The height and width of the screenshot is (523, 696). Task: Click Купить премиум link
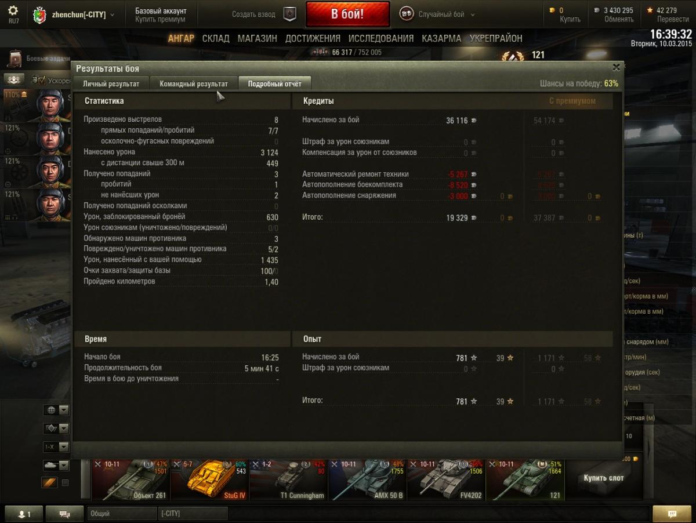coord(160,20)
